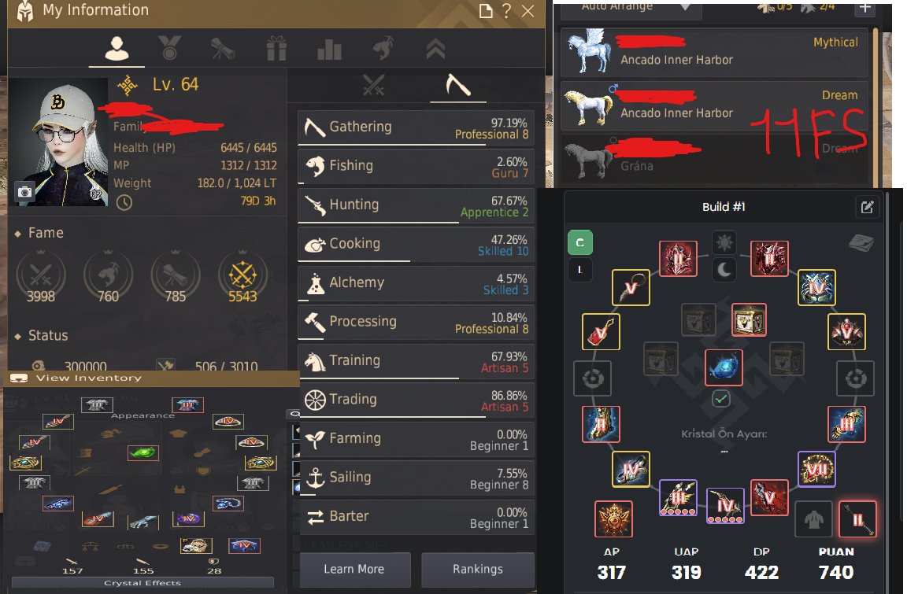
Task: Switch to the medal achievements tab
Action: (x=169, y=49)
